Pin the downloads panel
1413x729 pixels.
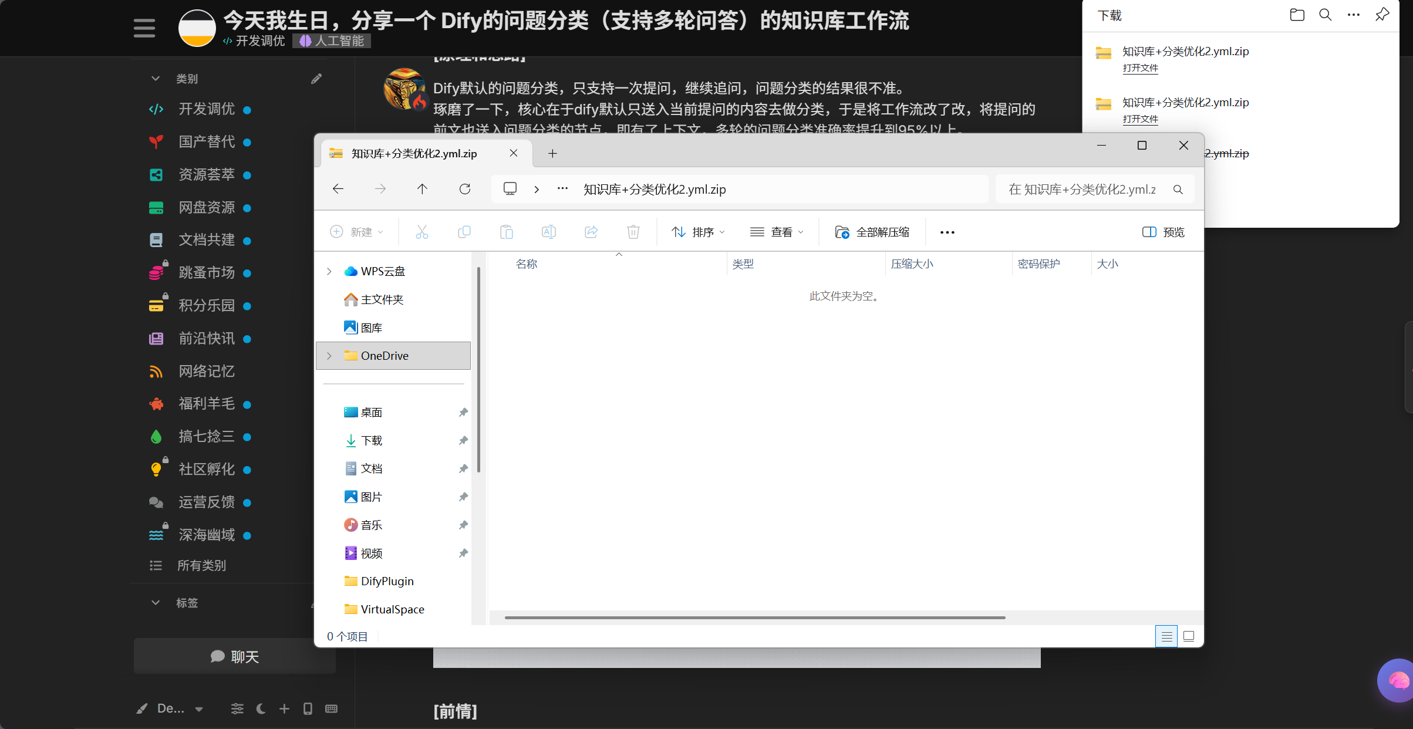pos(1382,15)
